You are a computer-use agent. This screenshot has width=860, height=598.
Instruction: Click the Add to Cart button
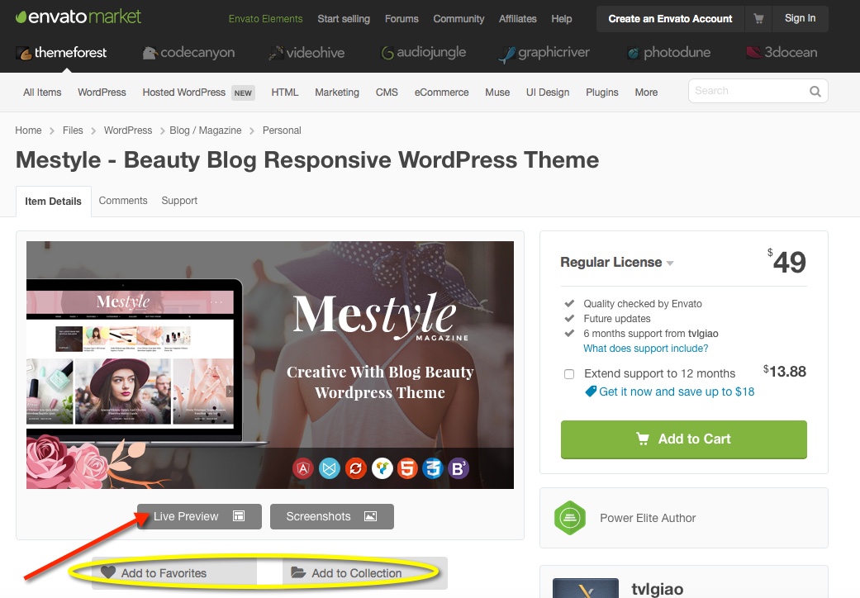[683, 439]
